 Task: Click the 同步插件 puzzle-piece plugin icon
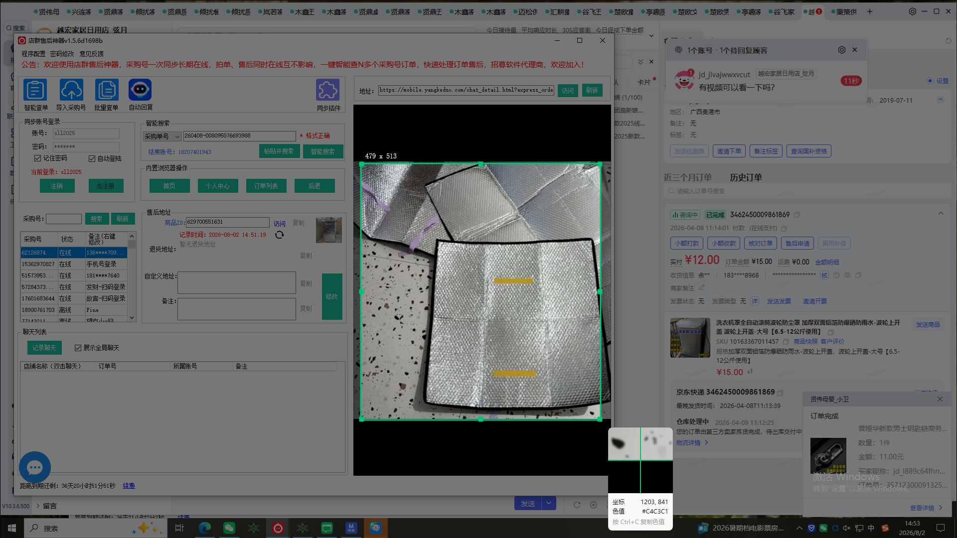327,90
